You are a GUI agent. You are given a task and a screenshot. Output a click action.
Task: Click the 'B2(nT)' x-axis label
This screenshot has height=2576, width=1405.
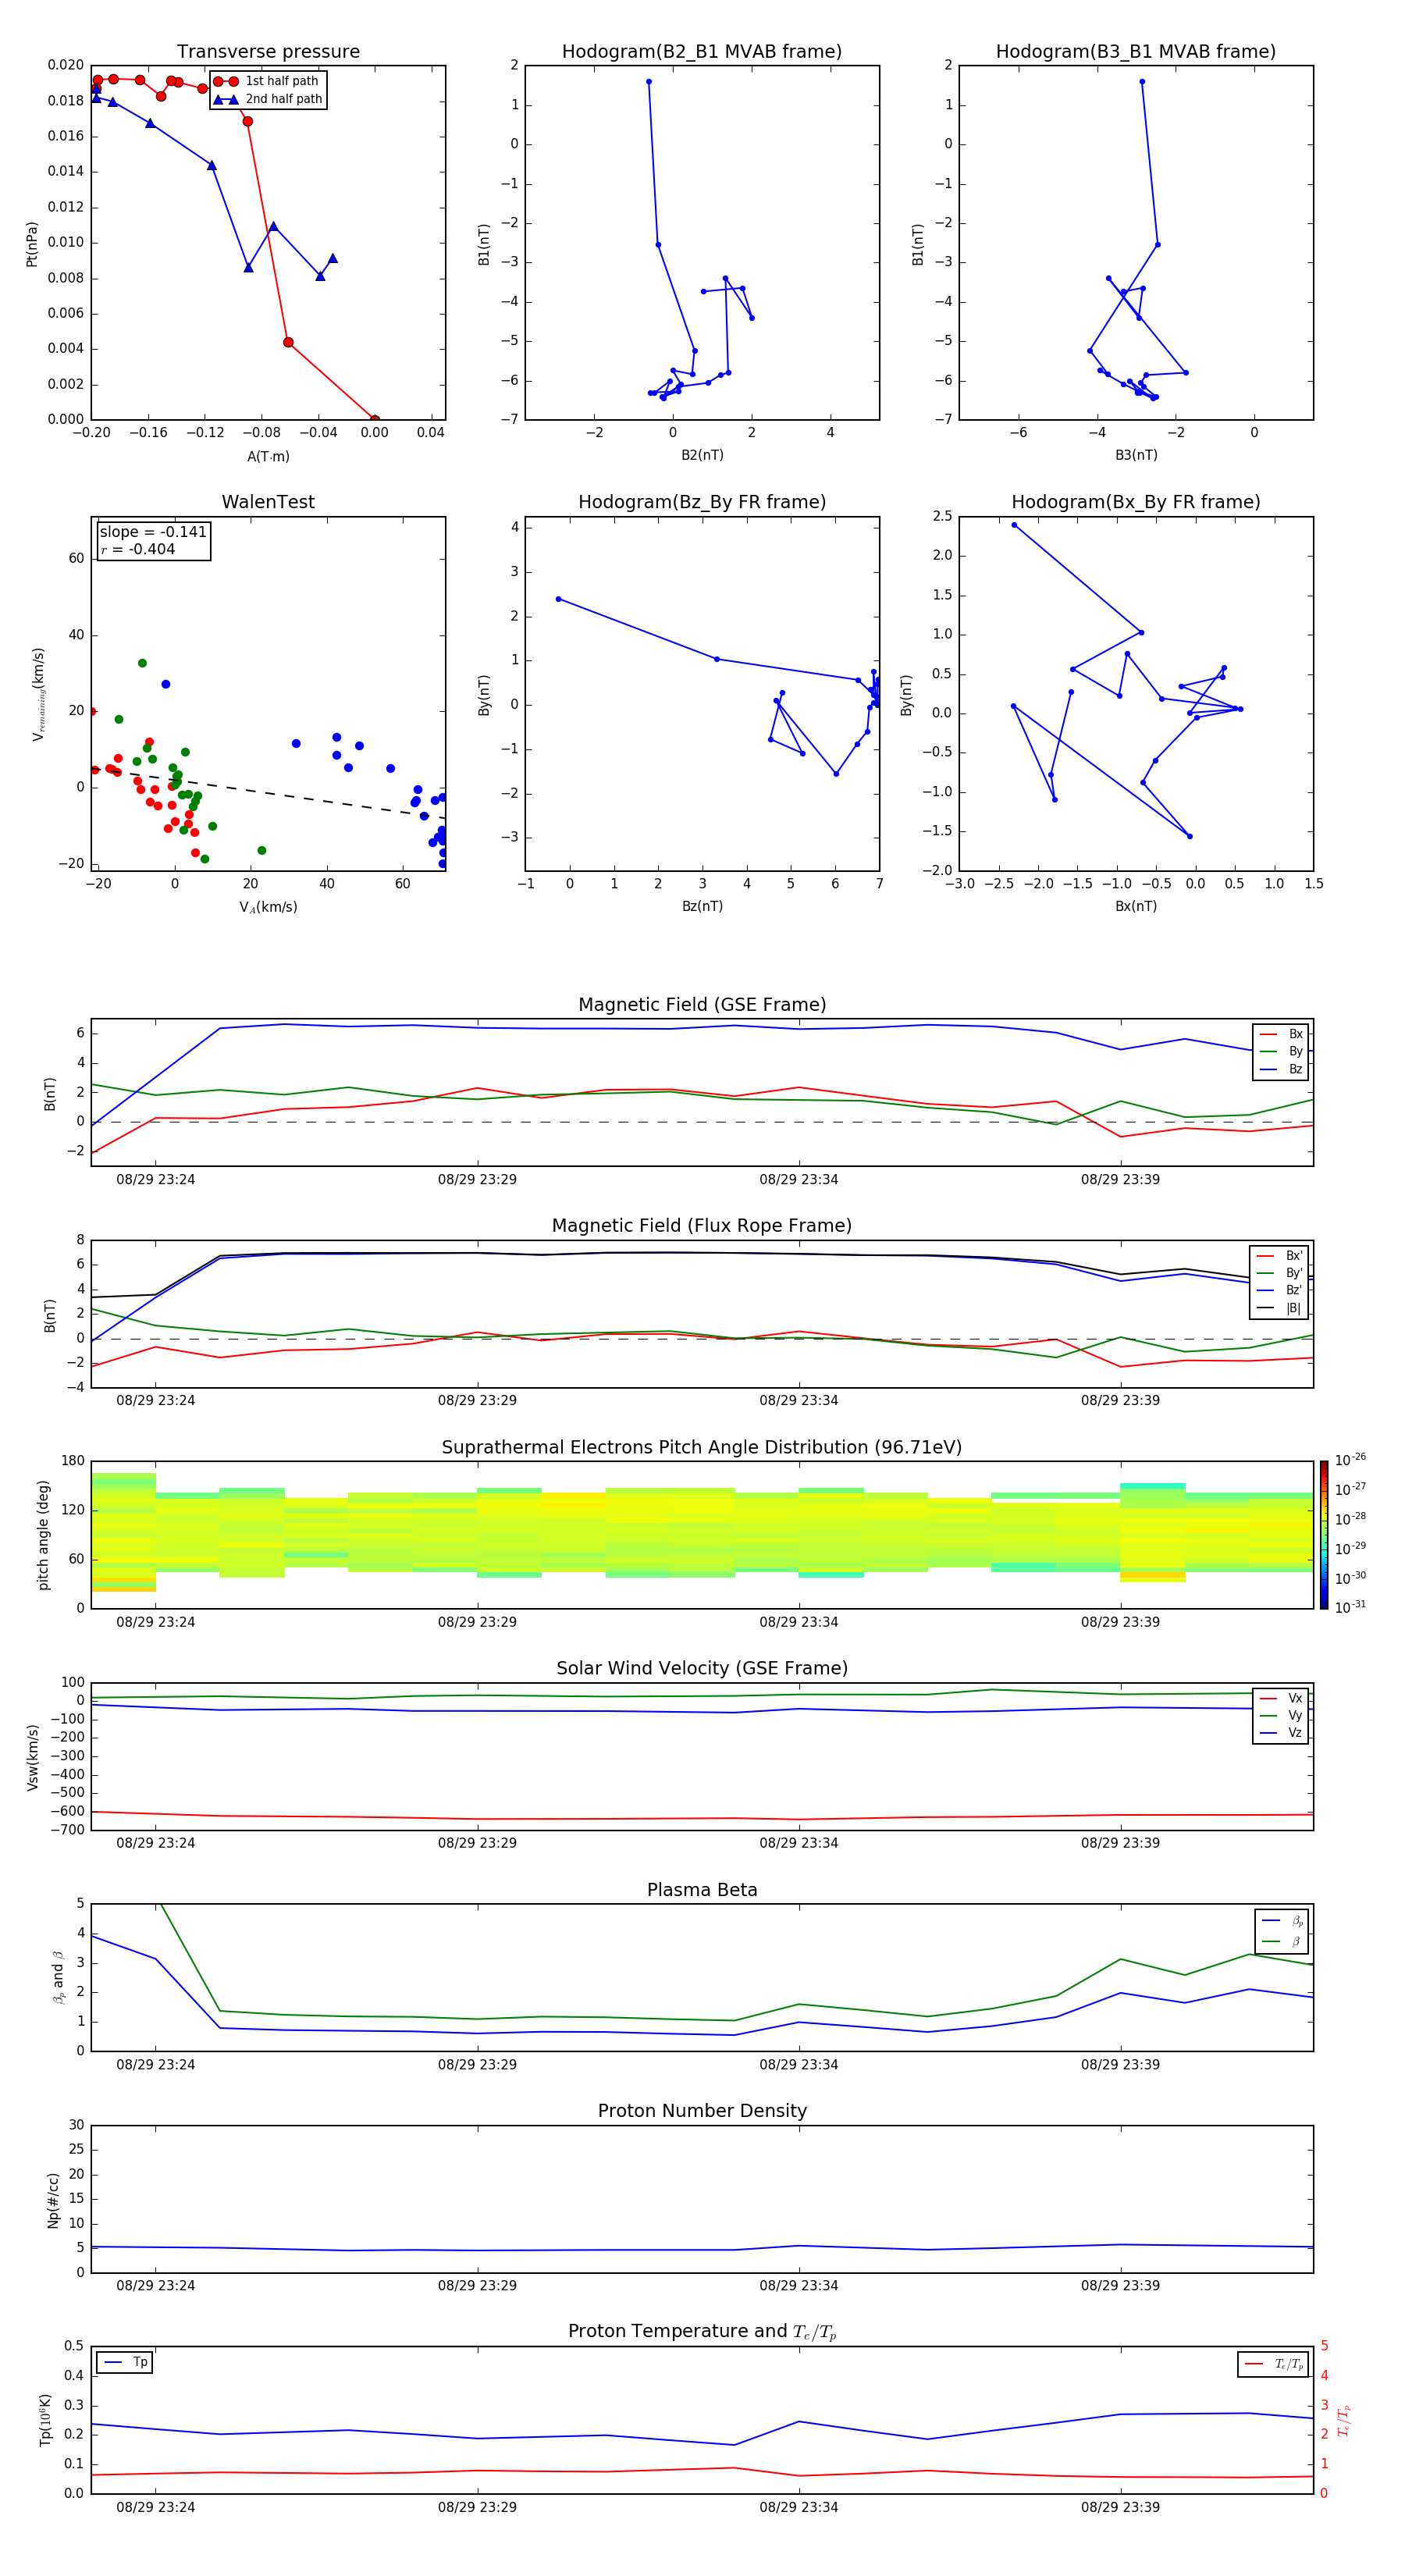click(702, 455)
